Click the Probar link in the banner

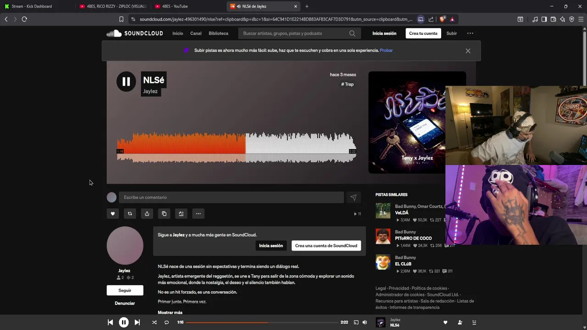(386, 50)
